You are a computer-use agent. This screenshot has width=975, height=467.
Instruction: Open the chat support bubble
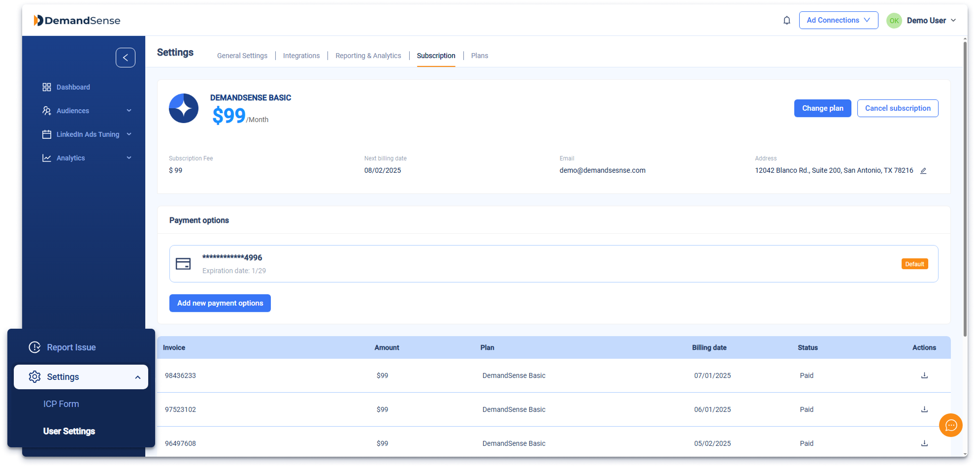pyautogui.click(x=950, y=425)
